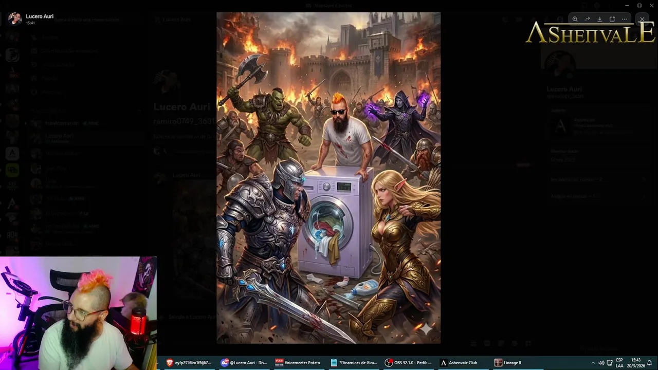Change the ESP LAA keyboard layout
Viewport: 658px width, 370px height.
[619, 363]
